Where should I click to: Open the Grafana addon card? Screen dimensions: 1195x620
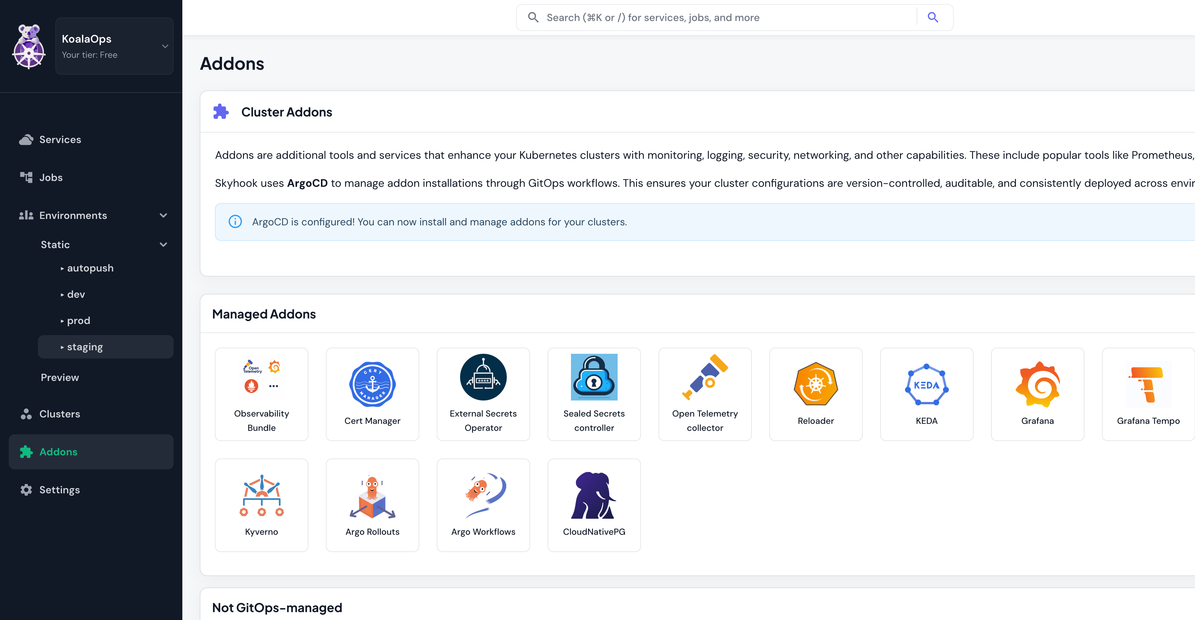click(x=1037, y=394)
